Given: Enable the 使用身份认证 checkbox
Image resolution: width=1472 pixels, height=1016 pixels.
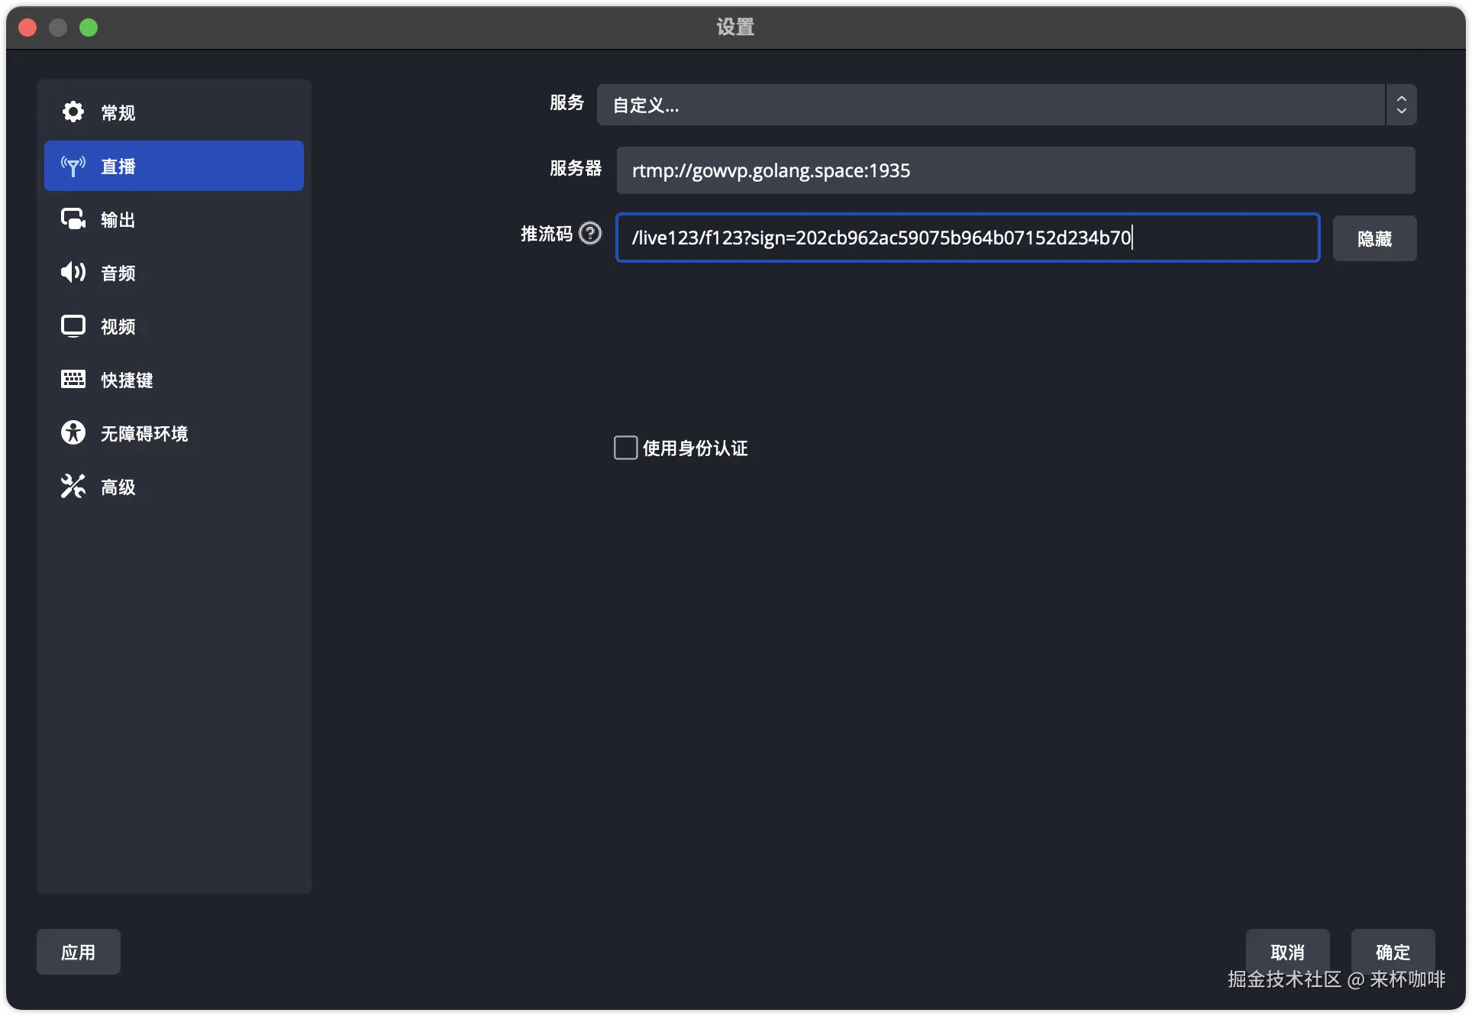Looking at the screenshot, I should (x=625, y=448).
